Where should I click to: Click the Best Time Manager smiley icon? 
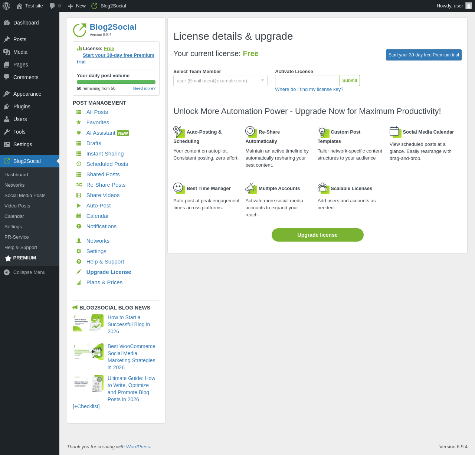click(179, 188)
